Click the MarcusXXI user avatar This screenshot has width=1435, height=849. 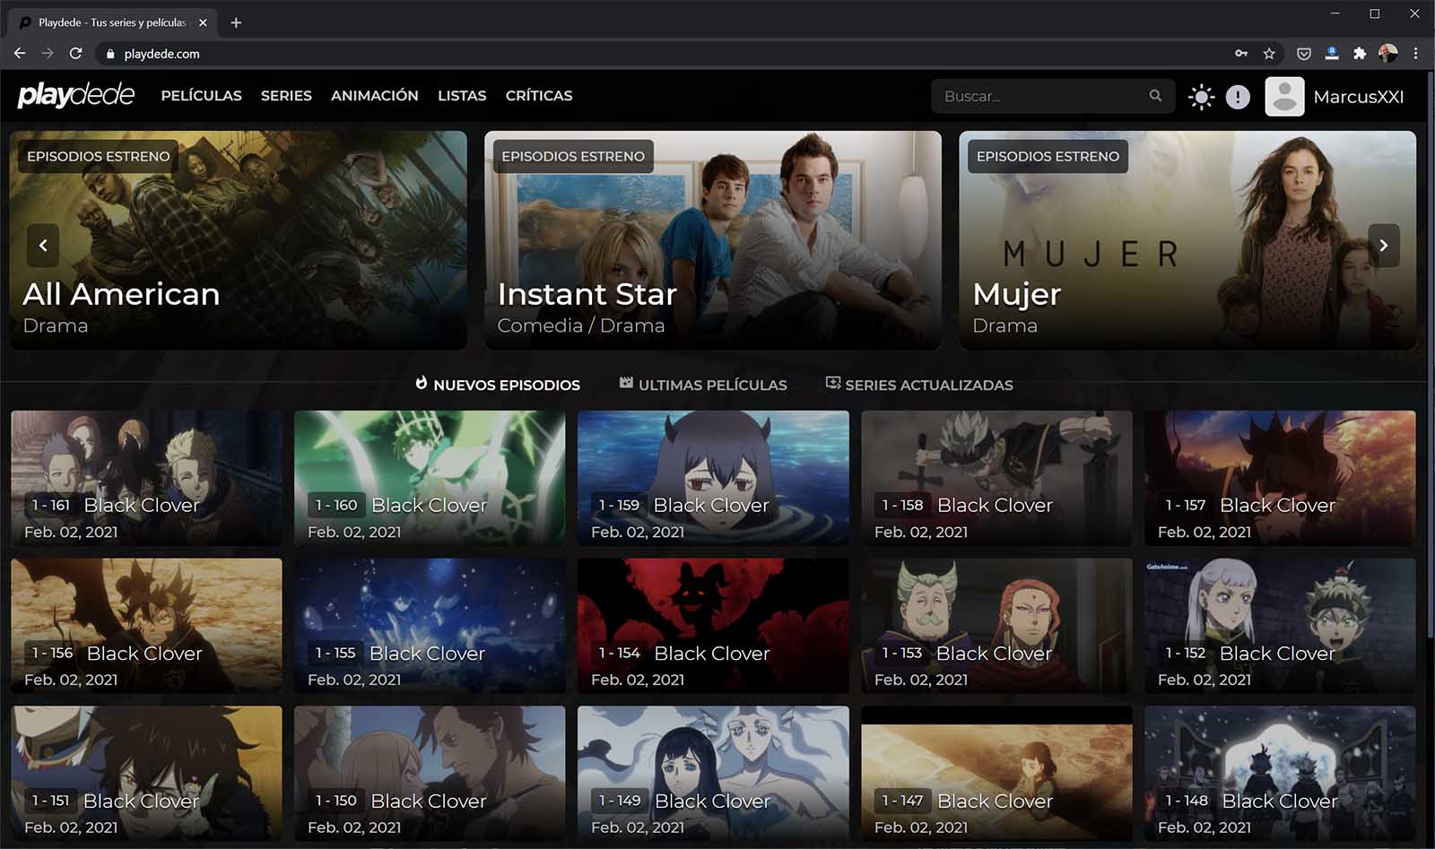coord(1284,97)
